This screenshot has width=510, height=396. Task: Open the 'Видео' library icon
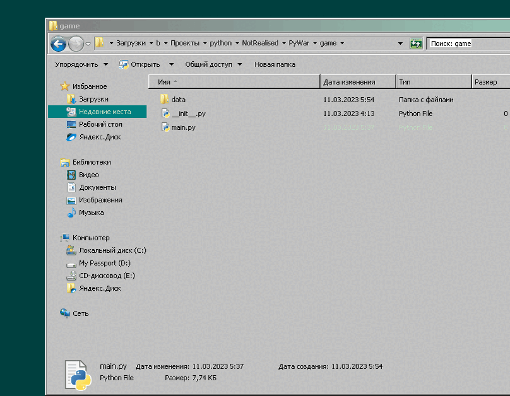point(71,175)
